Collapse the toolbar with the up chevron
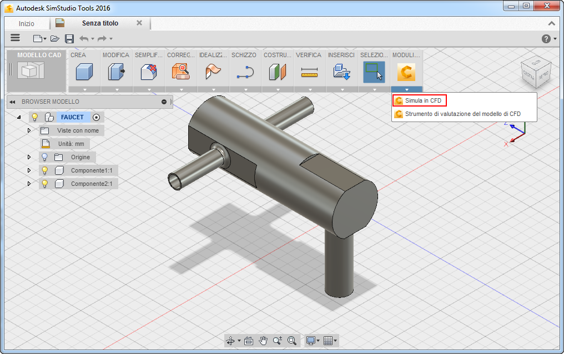The width and height of the screenshot is (564, 354). click(551, 23)
